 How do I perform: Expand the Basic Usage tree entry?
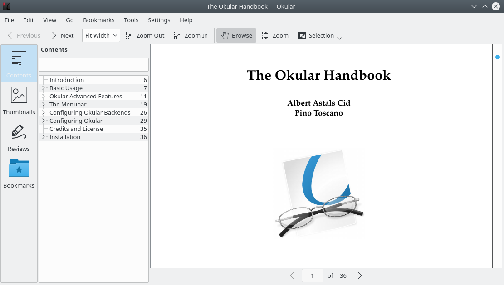(x=44, y=88)
